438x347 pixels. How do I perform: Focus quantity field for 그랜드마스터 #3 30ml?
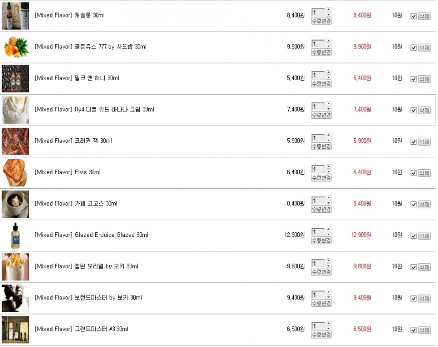(317, 326)
